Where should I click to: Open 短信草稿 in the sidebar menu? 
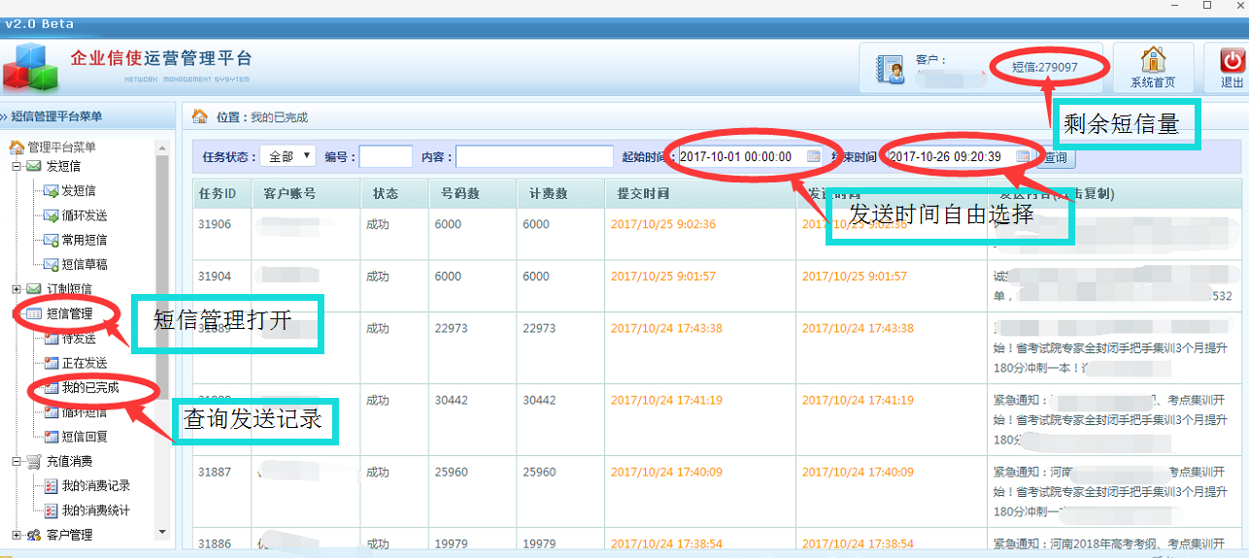[x=84, y=265]
